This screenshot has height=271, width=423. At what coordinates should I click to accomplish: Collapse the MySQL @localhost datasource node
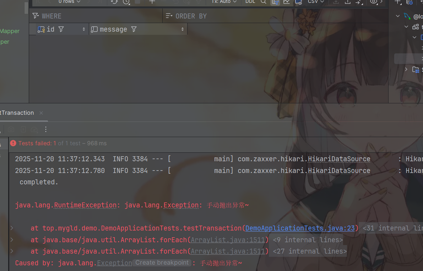[397, 16]
